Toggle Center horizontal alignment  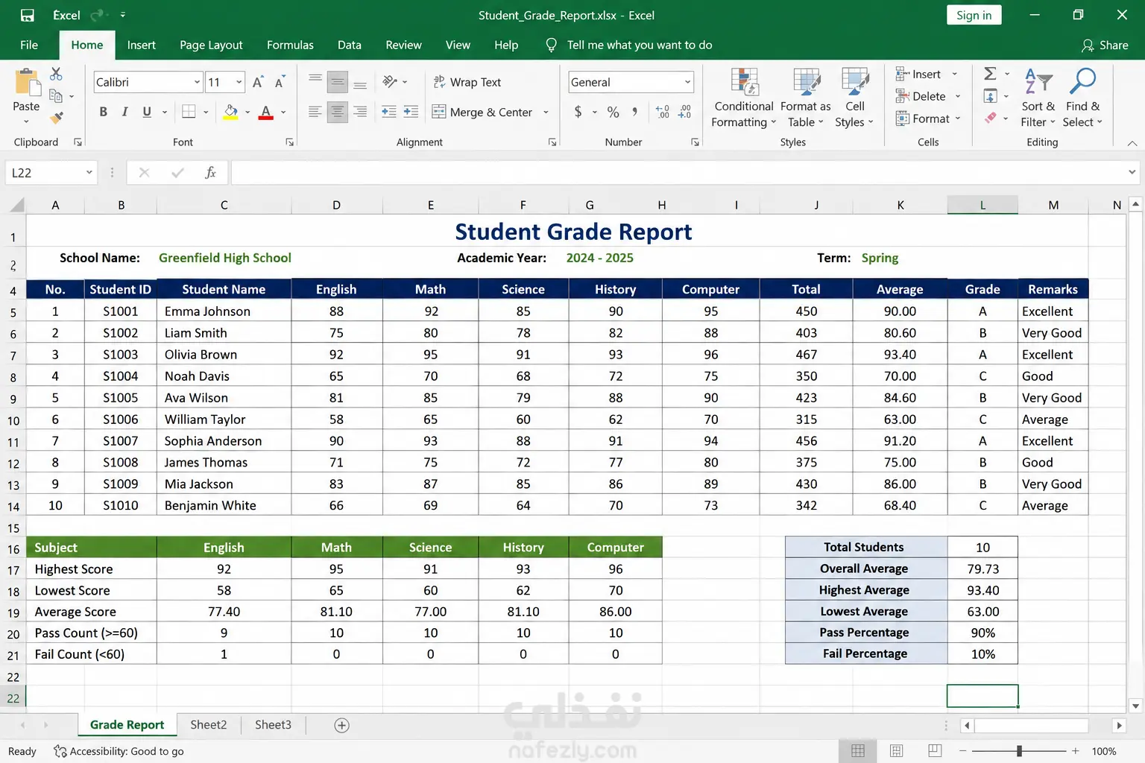pyautogui.click(x=338, y=112)
